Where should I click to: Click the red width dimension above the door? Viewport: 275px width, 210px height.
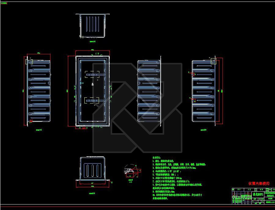tap(93, 50)
